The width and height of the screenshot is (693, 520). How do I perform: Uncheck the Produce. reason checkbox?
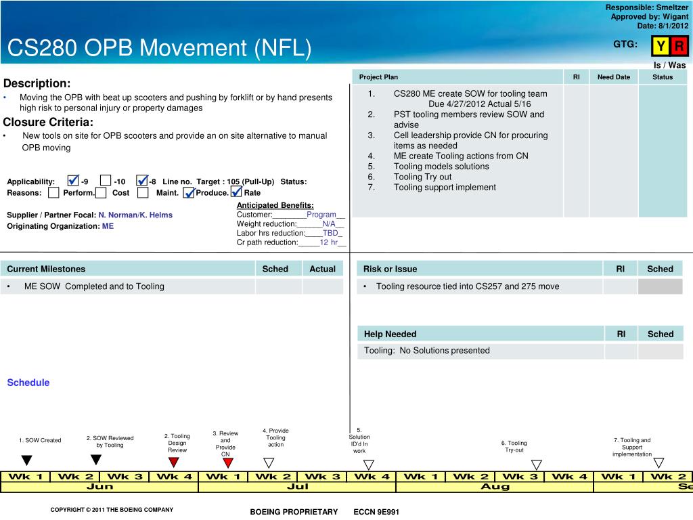point(189,193)
